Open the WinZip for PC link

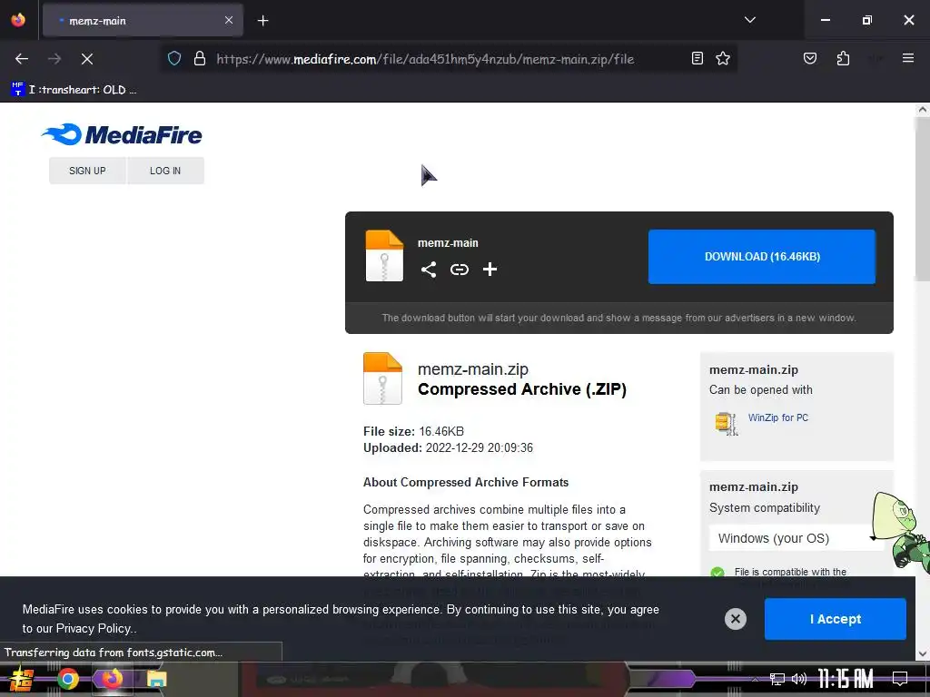[x=778, y=417]
